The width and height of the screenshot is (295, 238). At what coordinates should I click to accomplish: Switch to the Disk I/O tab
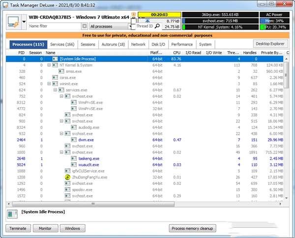158,44
